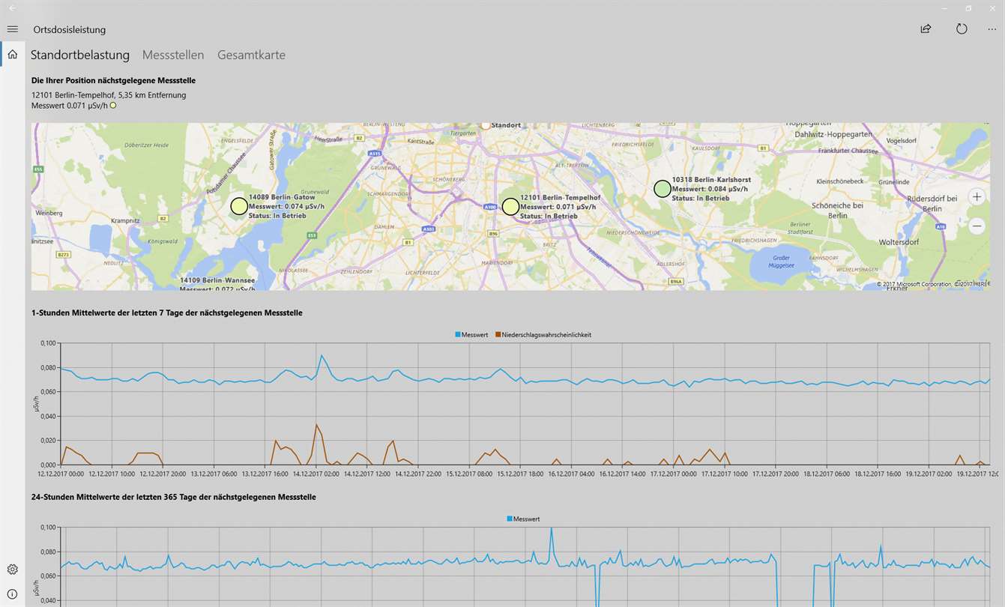
Task: Switch to the Gesamtkarte tab
Action: [251, 55]
